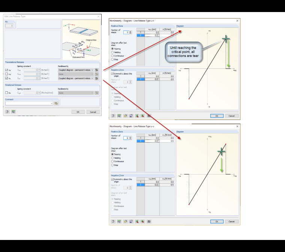
Task: Check the uy translational release checkbox
Action: [x=7, y=74]
